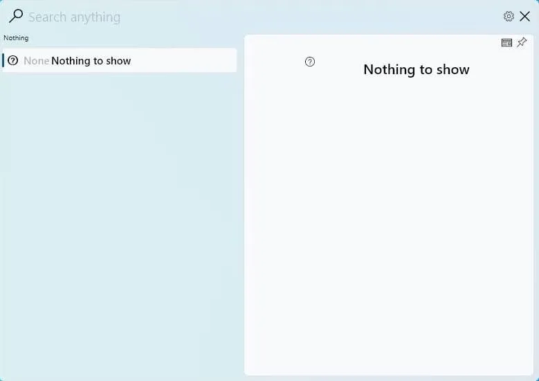Click the right end of the search bar

(477, 17)
